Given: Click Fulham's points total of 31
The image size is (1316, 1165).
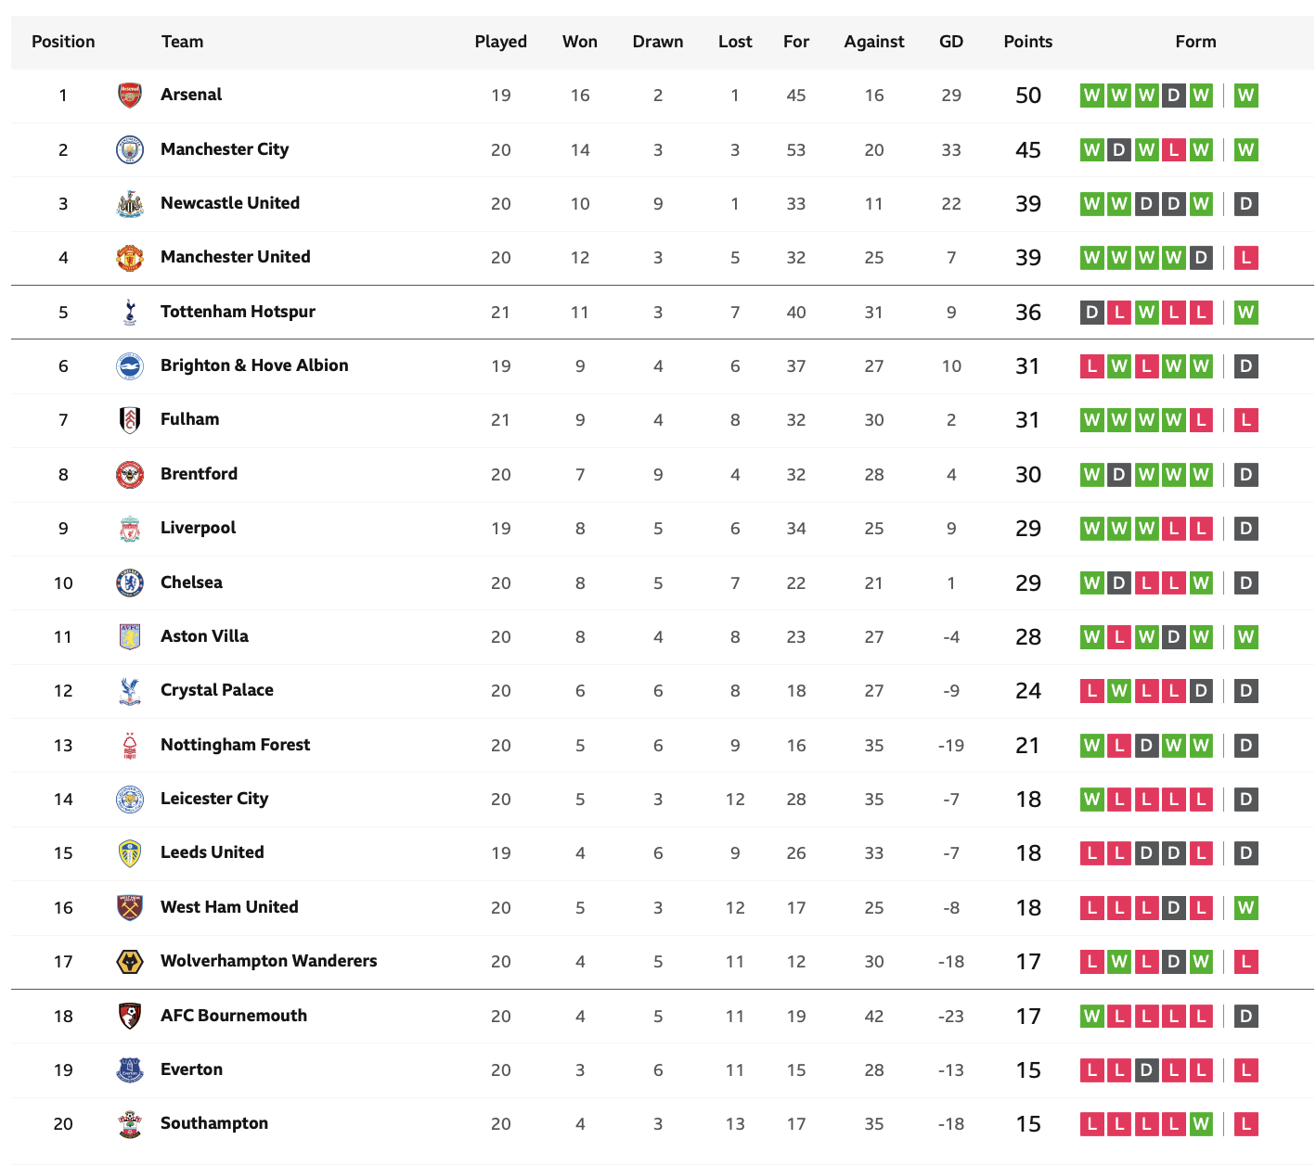Looking at the screenshot, I should 1027,420.
